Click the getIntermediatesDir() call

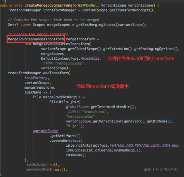(x=113, y=107)
